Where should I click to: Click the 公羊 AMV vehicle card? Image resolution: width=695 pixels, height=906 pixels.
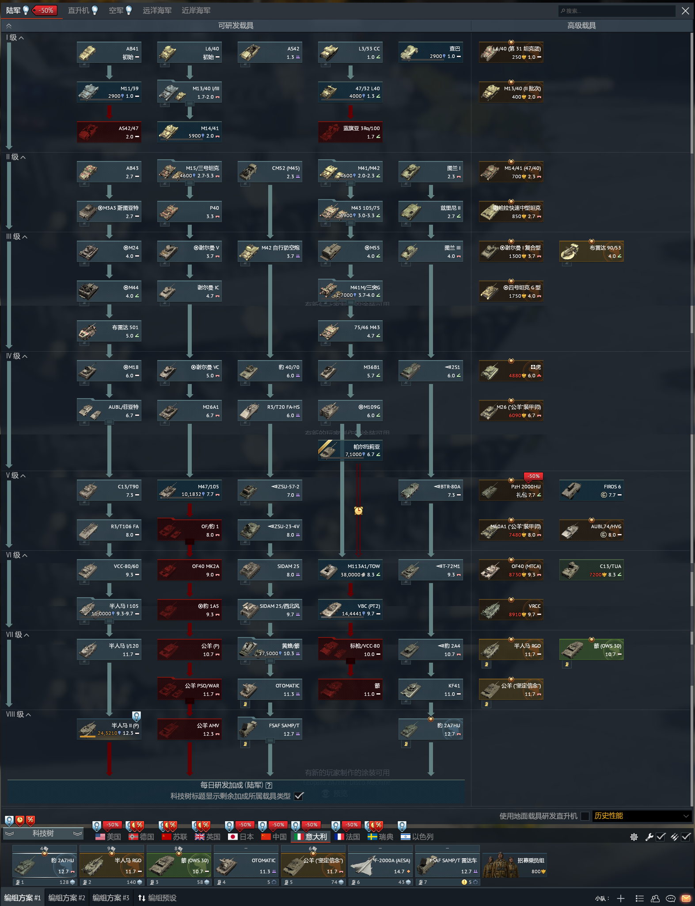click(190, 729)
